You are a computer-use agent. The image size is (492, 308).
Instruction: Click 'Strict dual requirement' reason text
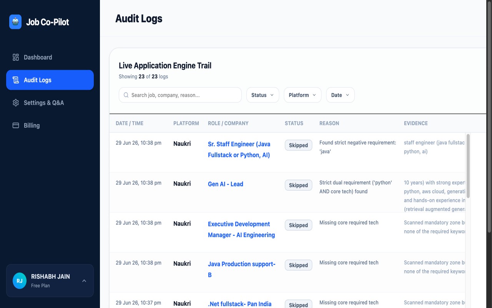pos(356,187)
